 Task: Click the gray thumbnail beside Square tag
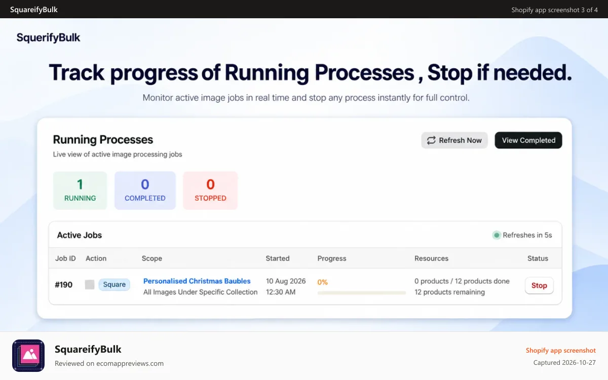click(90, 285)
